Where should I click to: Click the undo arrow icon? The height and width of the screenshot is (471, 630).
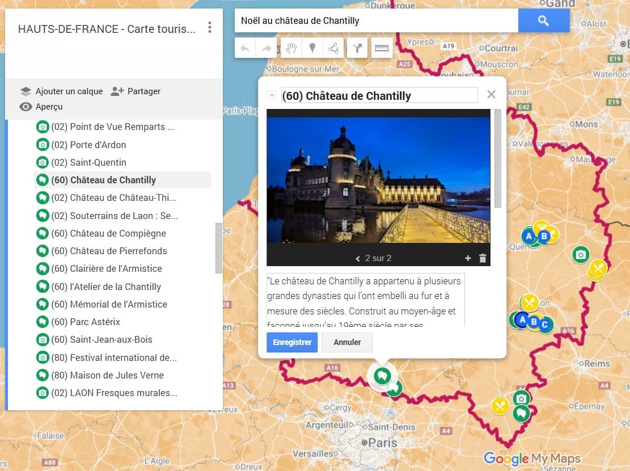click(244, 48)
